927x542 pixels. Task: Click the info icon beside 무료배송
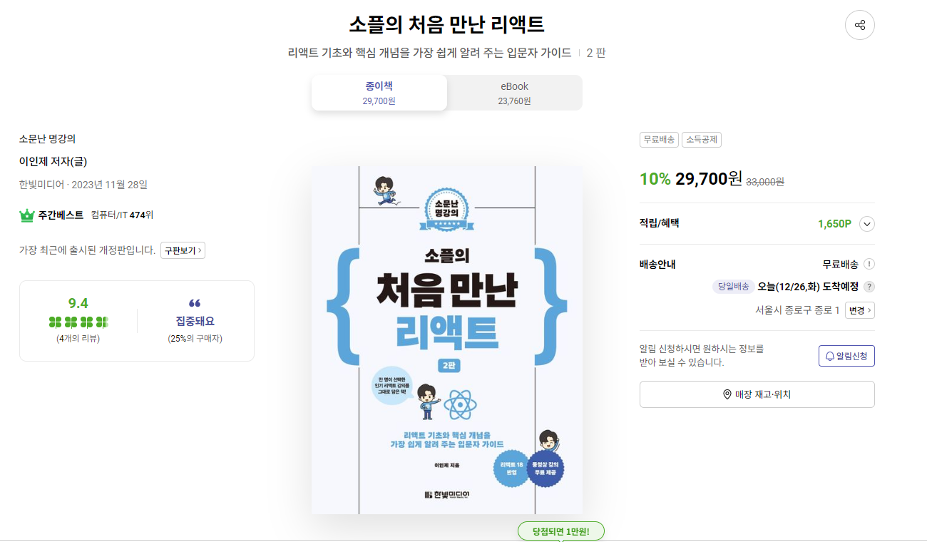pos(869,264)
